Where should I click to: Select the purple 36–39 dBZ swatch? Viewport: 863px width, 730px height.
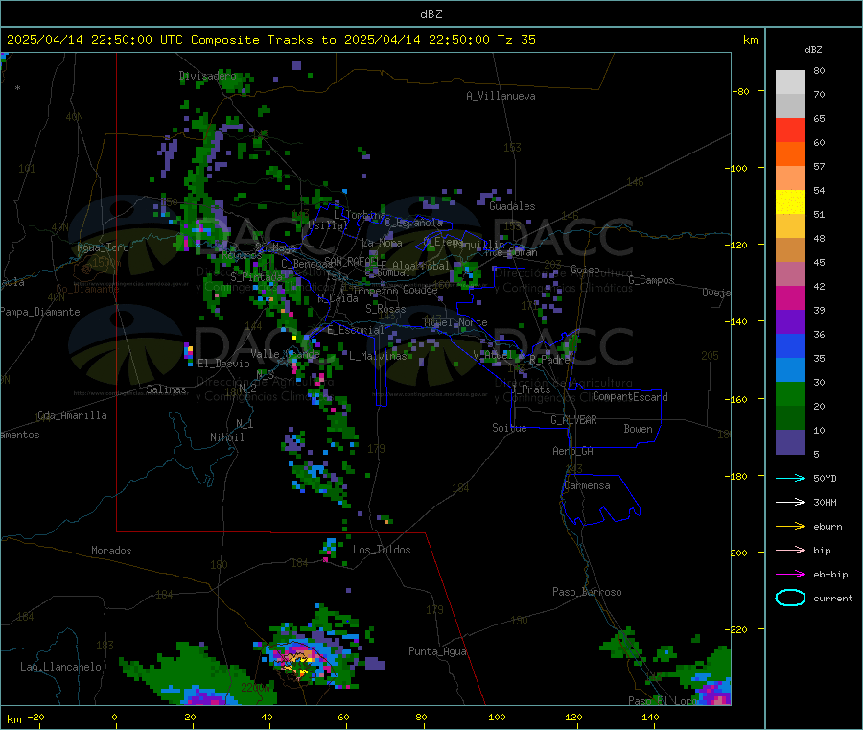790,322
